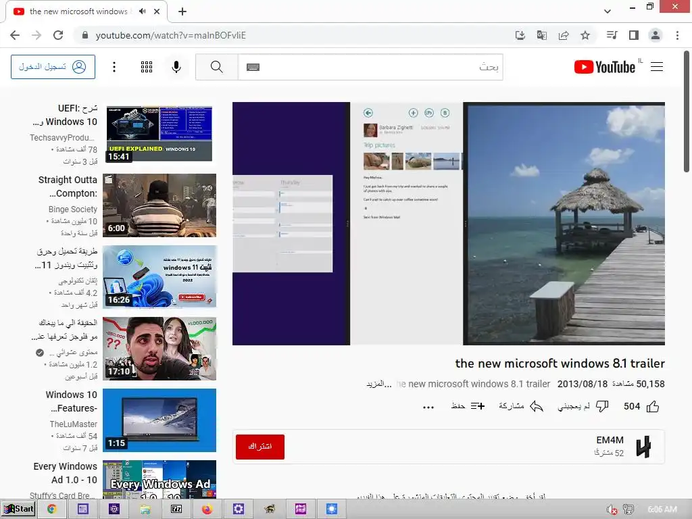Viewport: 692px width, 519px height.
Task: Mute the tab using the speaker icon
Action: 142,11
